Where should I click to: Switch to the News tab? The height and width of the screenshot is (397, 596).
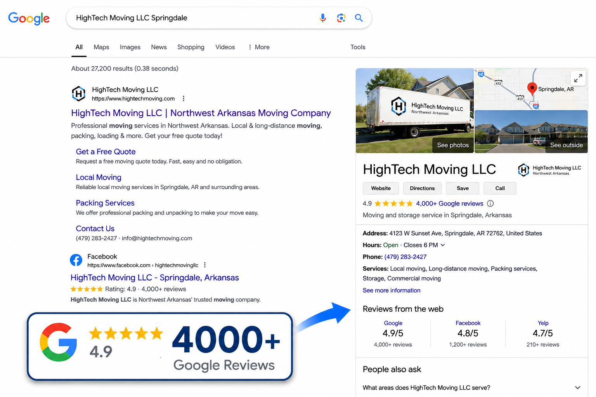(x=159, y=47)
